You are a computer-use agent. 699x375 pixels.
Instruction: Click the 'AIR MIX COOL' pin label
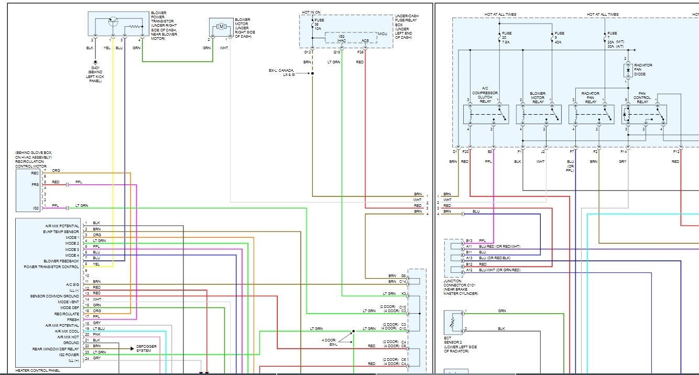click(x=67, y=331)
